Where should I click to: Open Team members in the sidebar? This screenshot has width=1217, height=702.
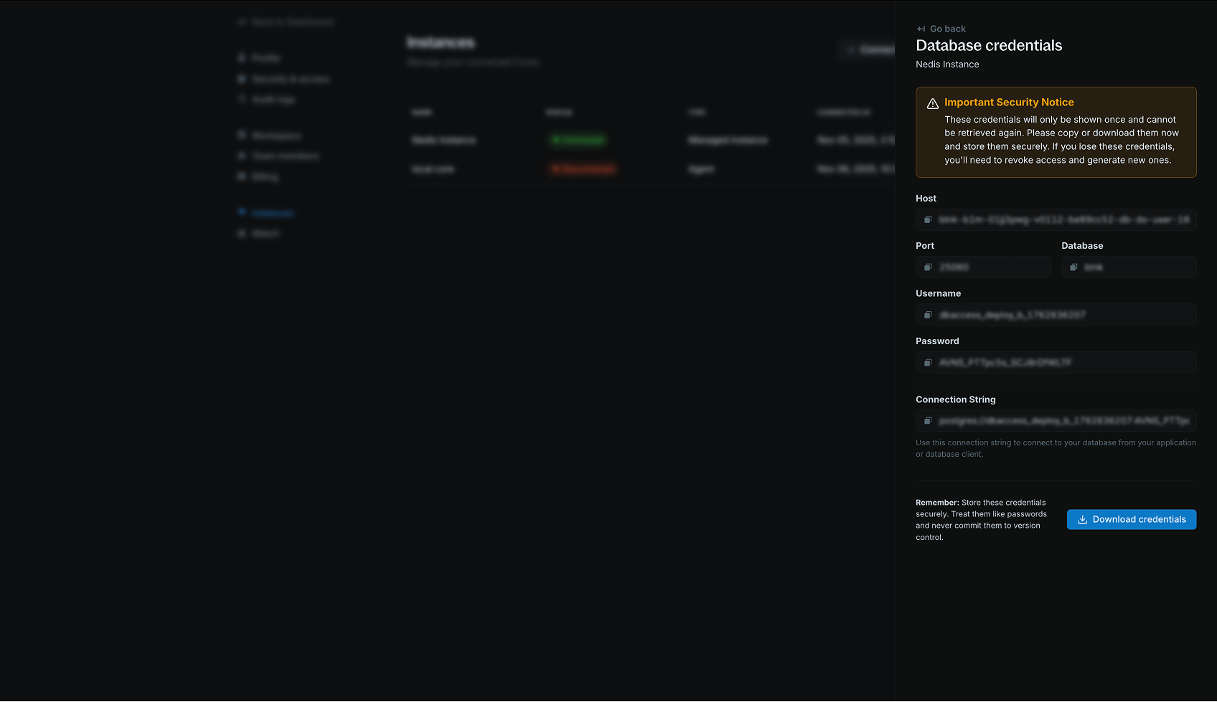pyautogui.click(x=285, y=156)
